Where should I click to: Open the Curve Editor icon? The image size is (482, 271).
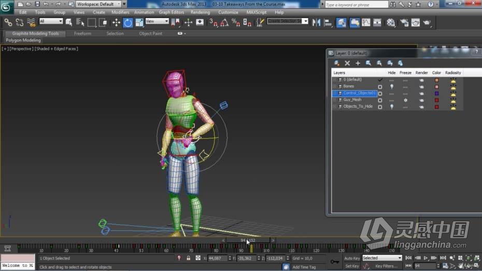tap(366, 22)
